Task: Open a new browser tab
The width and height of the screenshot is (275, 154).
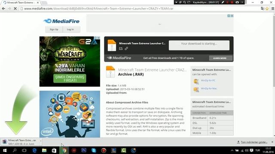Action: [x=44, y=3]
